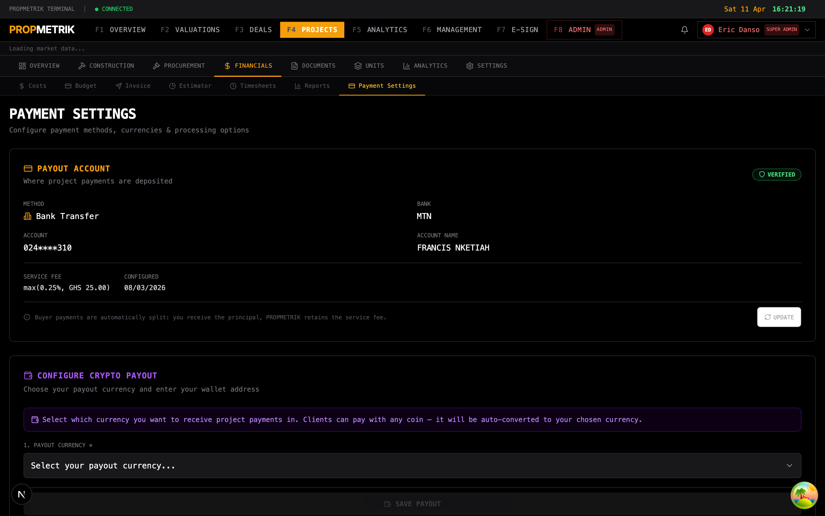Open the project Analytics tab
The image size is (825, 516).
tap(425, 66)
